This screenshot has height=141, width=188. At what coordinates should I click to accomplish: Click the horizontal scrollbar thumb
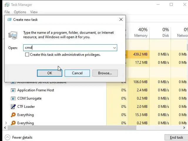pos(72,128)
